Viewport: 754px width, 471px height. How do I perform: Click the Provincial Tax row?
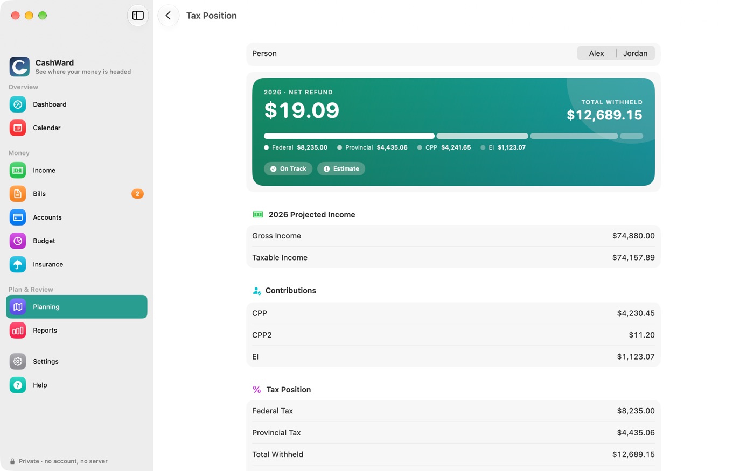[x=453, y=433]
